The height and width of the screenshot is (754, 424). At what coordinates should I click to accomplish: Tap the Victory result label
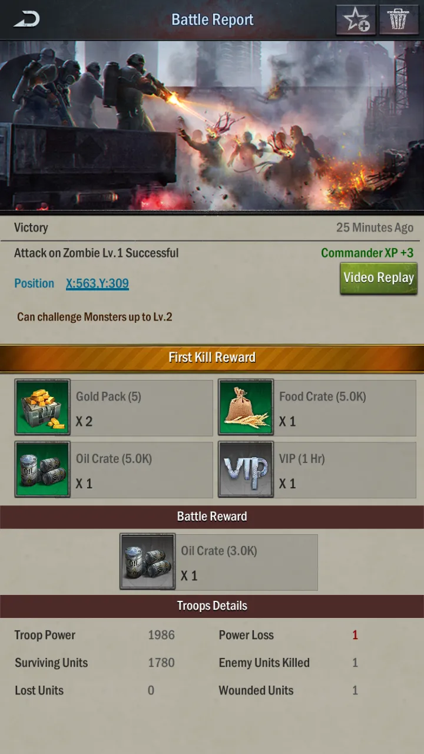31,227
